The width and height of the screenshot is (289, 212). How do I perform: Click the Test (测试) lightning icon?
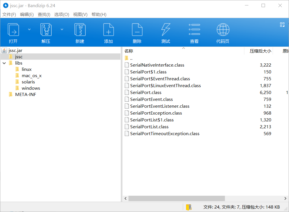166,30
